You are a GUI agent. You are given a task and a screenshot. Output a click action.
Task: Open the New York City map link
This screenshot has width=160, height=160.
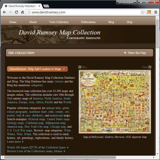pos(37,127)
